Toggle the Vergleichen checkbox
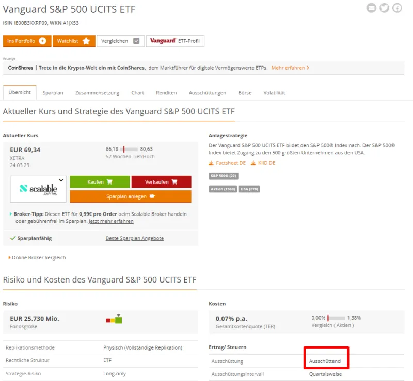Screen dimensions: 413x381 (136, 41)
